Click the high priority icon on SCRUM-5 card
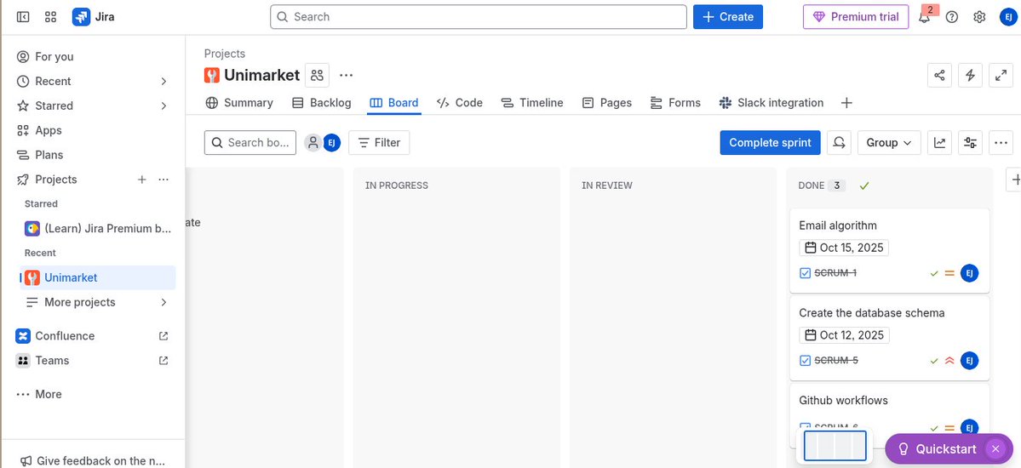1021x468 pixels. pos(949,361)
